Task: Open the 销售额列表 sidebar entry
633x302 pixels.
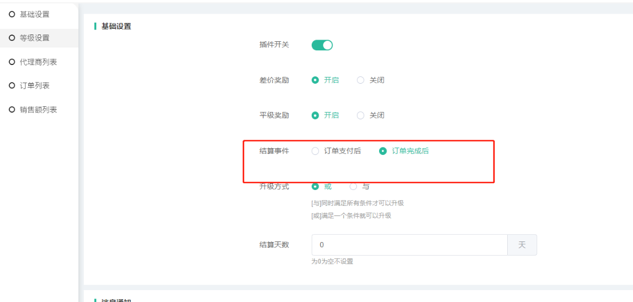Action: [38, 110]
